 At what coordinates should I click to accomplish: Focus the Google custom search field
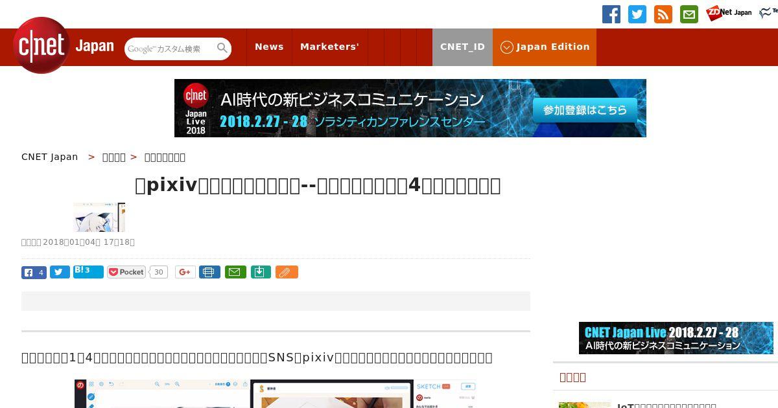coord(170,49)
